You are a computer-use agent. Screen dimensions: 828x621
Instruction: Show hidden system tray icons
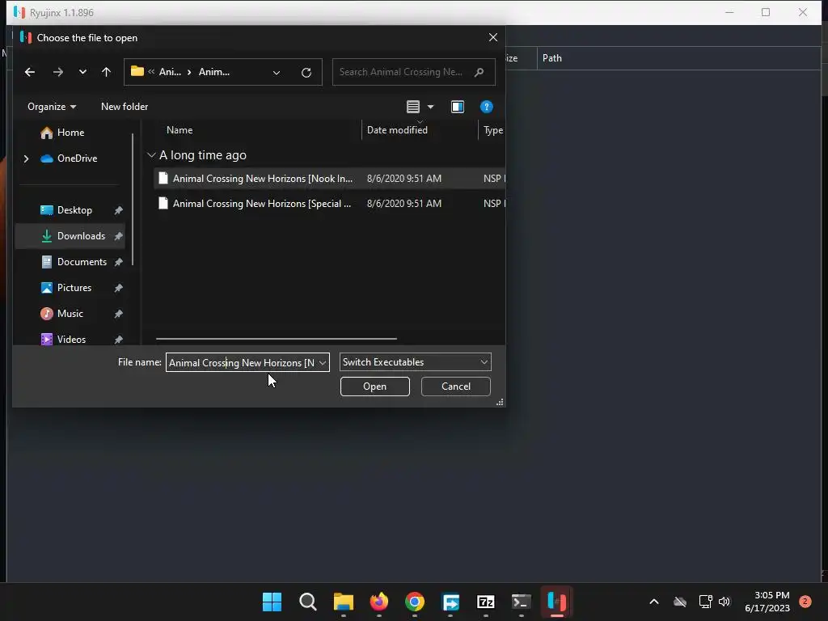pos(653,602)
